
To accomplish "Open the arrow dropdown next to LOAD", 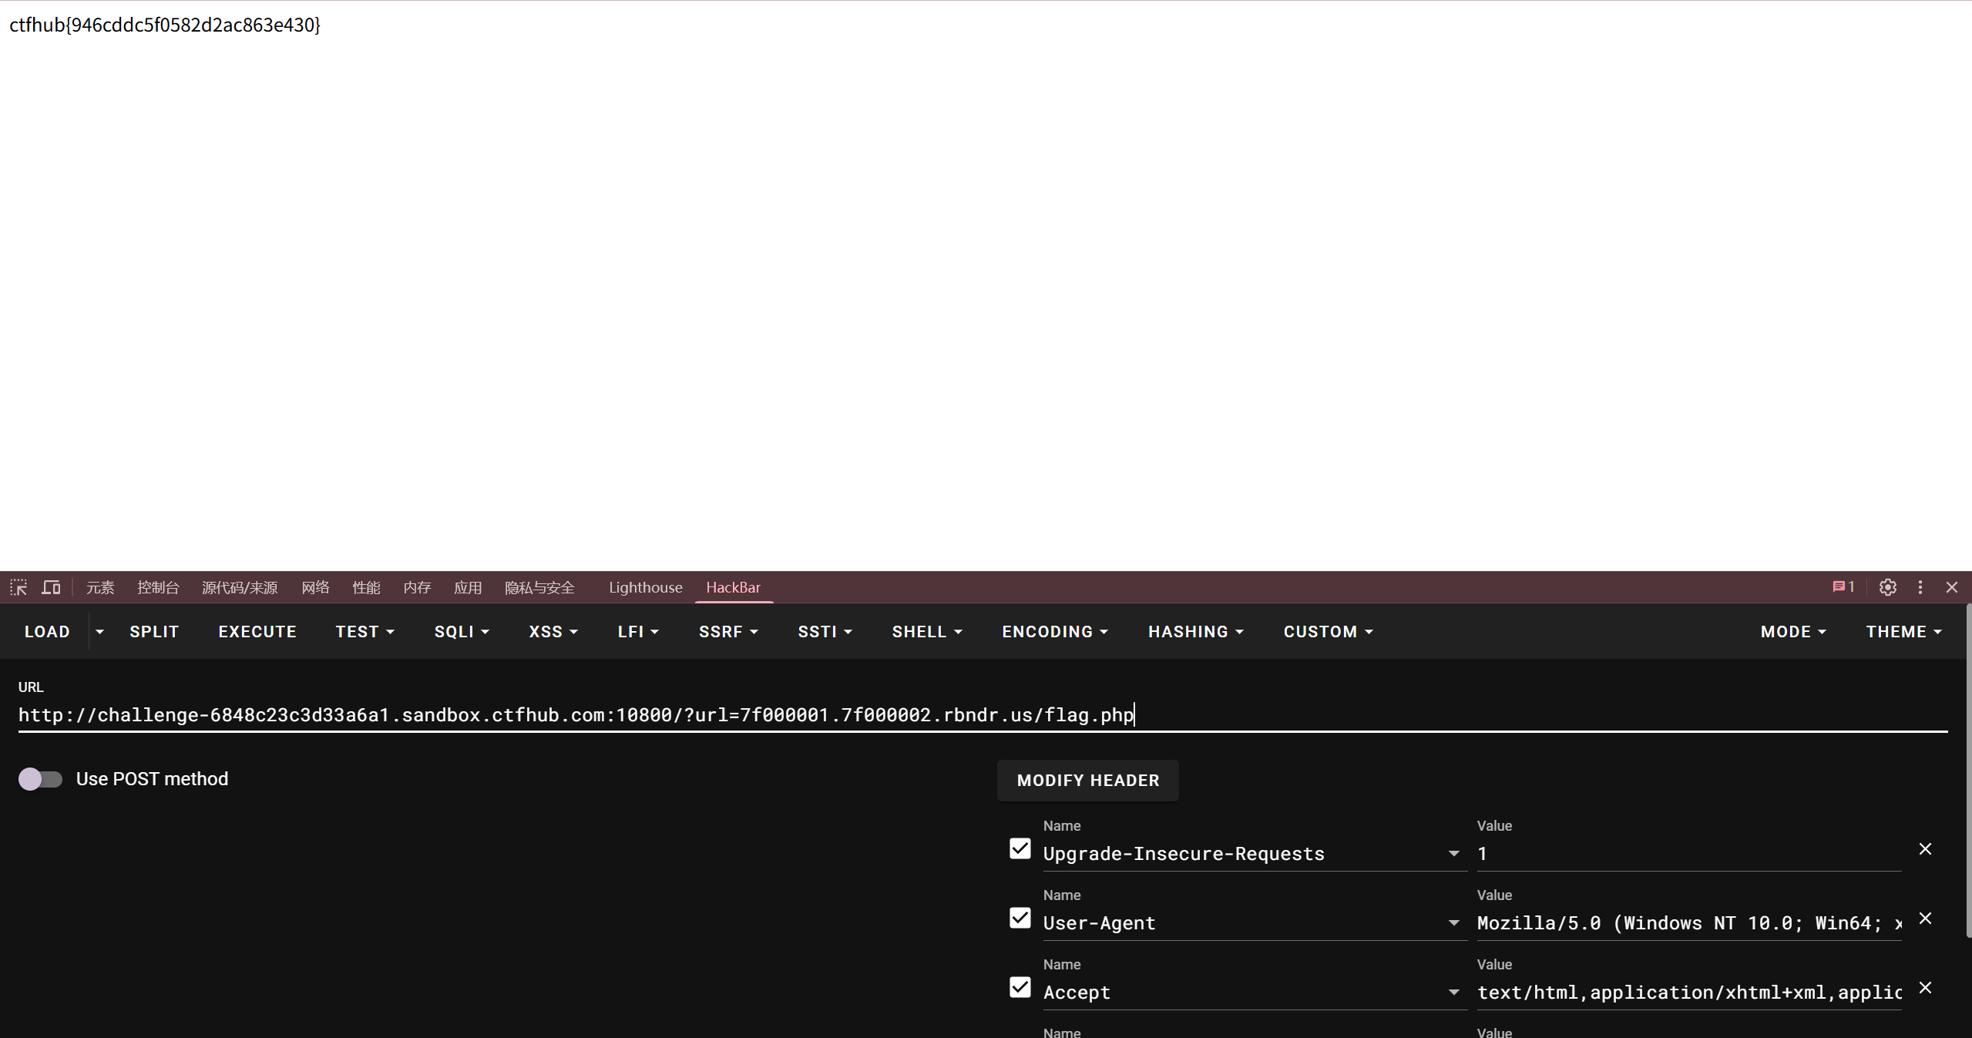I will tap(99, 632).
